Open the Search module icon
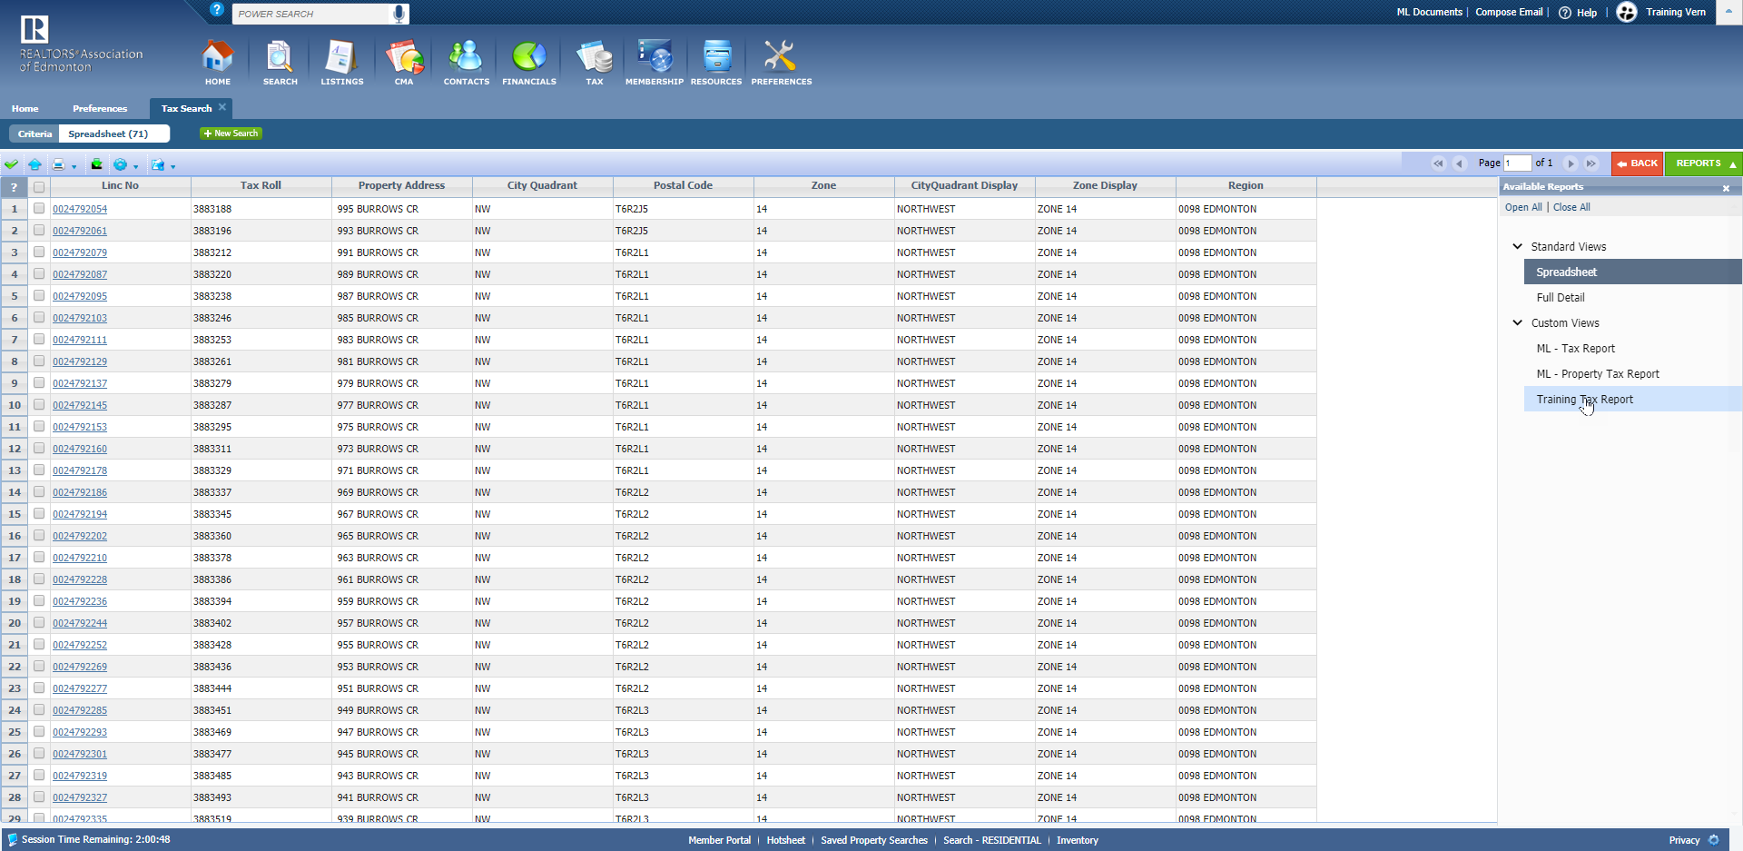 (280, 57)
